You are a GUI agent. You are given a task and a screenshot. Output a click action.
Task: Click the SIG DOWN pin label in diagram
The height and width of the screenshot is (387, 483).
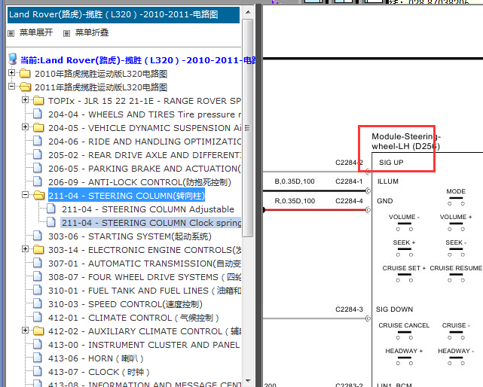pos(394,309)
